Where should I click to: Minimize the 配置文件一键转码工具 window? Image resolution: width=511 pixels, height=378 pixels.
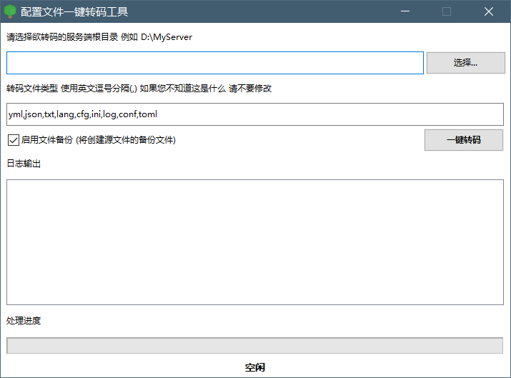(405, 11)
